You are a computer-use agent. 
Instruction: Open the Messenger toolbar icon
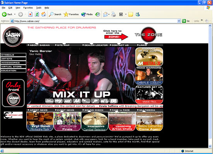click(x=138, y=14)
